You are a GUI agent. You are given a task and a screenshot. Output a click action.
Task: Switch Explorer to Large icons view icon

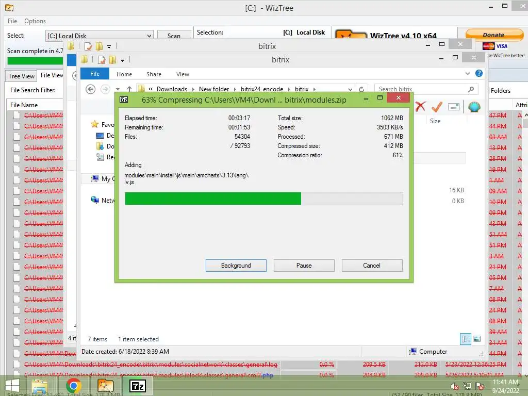tap(477, 339)
